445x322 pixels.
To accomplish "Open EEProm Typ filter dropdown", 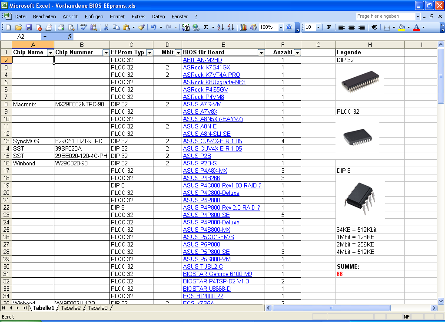I will tap(149, 53).
